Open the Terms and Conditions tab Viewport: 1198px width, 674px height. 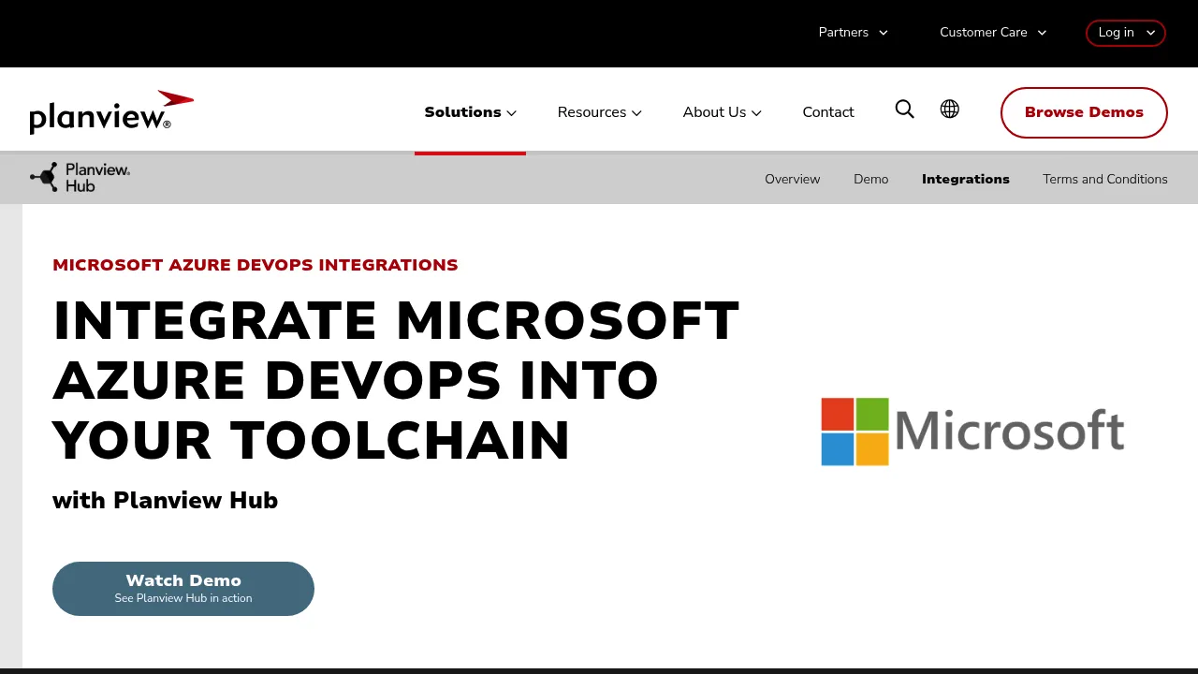1105,179
